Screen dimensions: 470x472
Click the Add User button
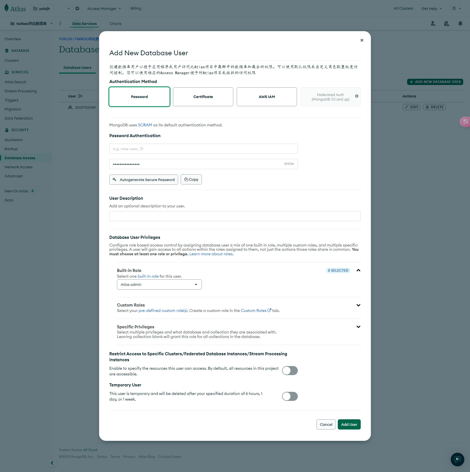pos(349,424)
